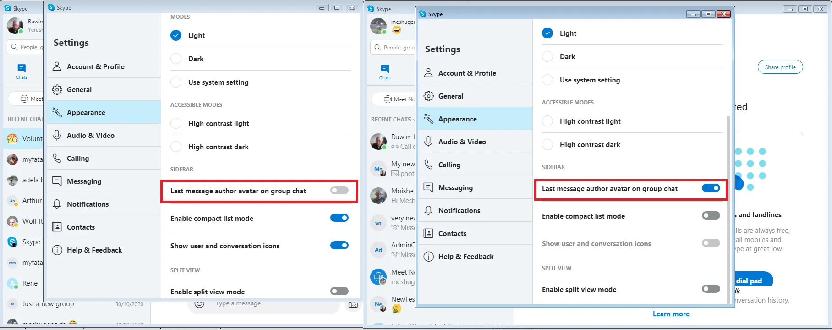Click Help & Feedback info icon, right window
This screenshot has width=832, height=330.
coord(428,256)
